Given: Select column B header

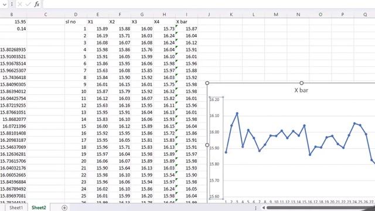Looking at the screenshot, I should 12,15.
